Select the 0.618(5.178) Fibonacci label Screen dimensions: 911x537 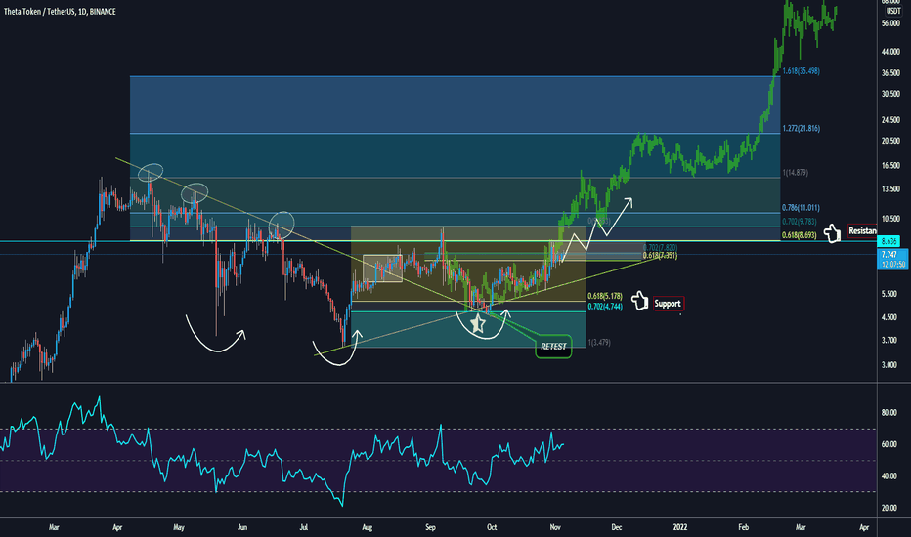point(605,296)
